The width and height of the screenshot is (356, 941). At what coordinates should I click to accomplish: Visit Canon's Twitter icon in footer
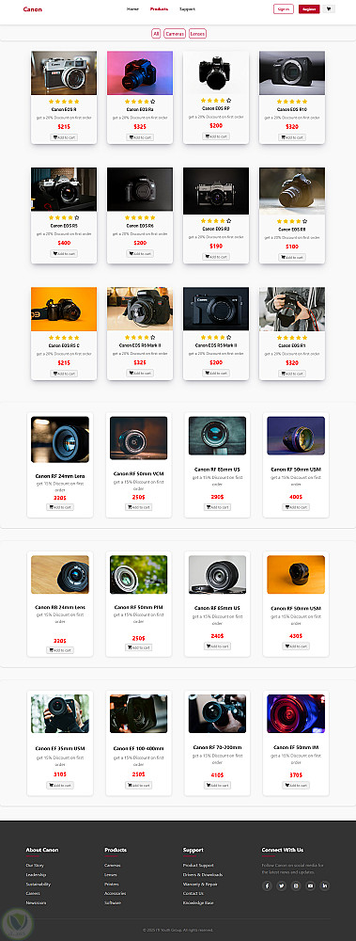tap(282, 885)
